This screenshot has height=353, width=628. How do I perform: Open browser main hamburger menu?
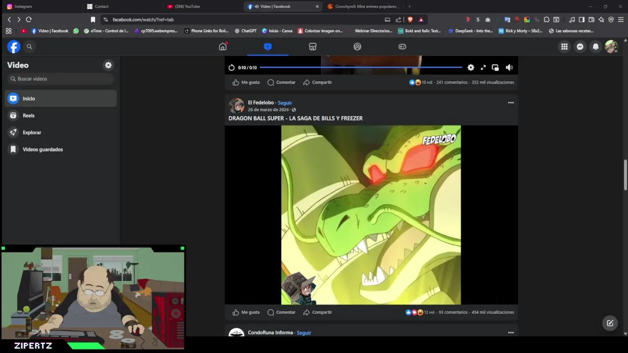(x=621, y=20)
